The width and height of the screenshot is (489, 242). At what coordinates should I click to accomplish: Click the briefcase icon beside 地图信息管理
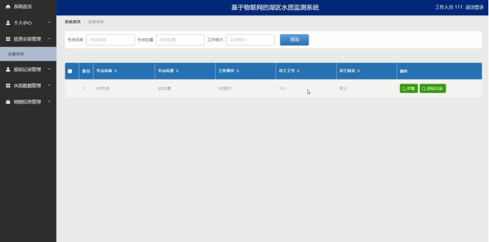(8, 102)
